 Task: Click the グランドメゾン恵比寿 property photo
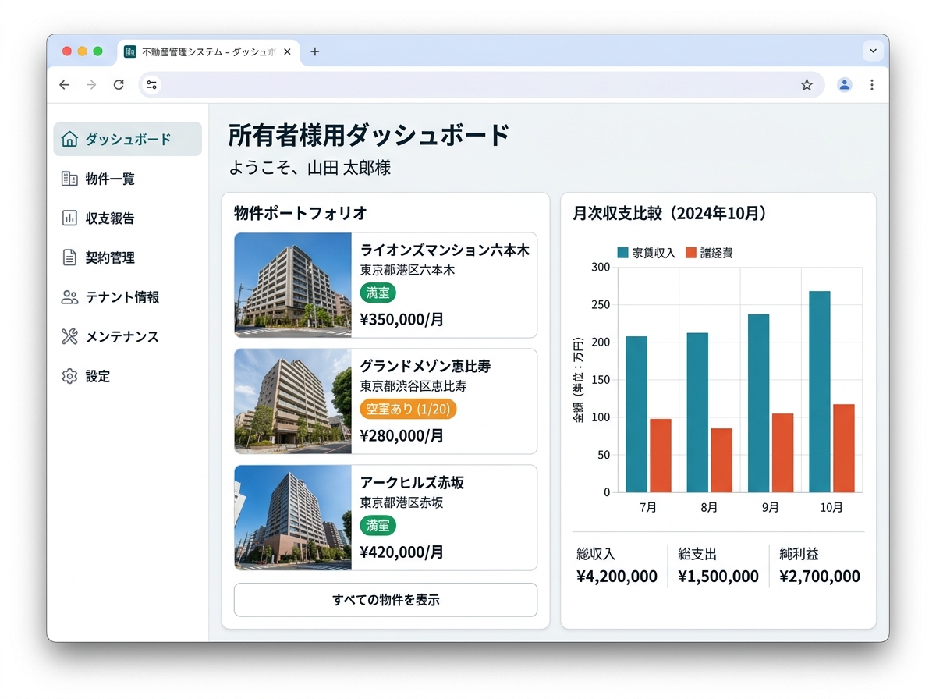click(292, 402)
